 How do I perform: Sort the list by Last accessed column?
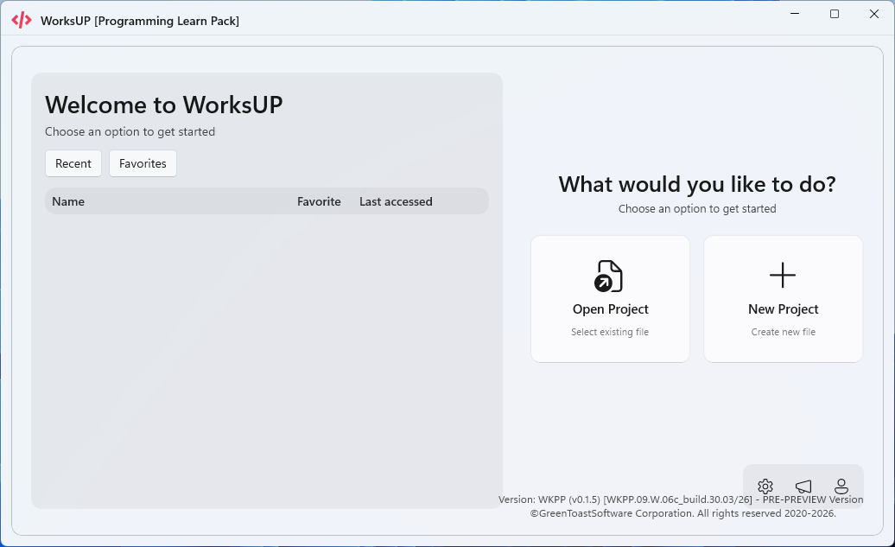point(396,201)
